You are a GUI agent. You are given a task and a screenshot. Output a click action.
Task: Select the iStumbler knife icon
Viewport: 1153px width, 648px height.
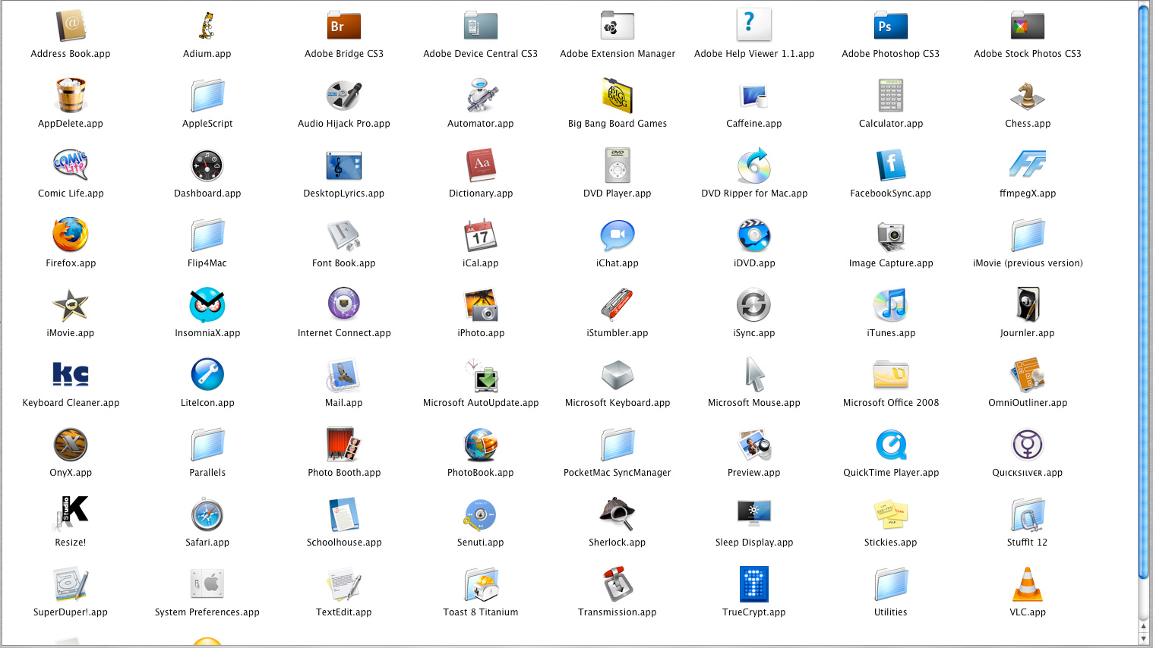point(618,305)
